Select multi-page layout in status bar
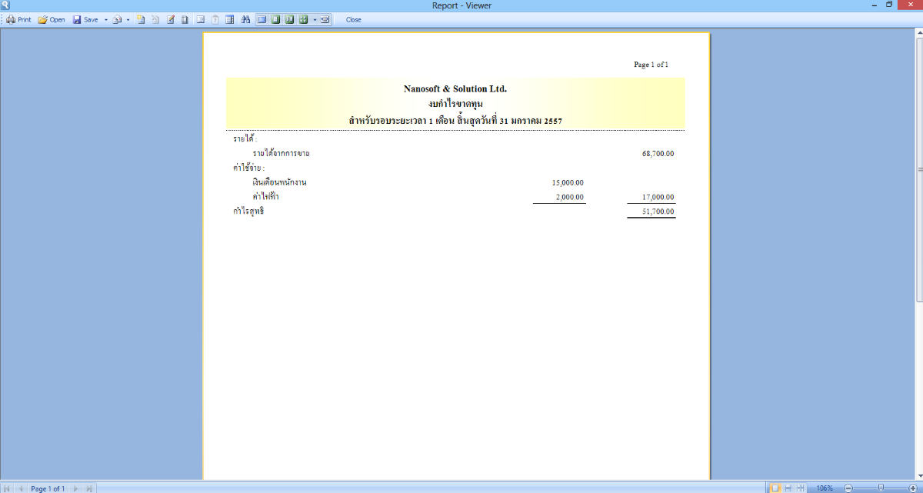923x493 pixels. coord(801,488)
